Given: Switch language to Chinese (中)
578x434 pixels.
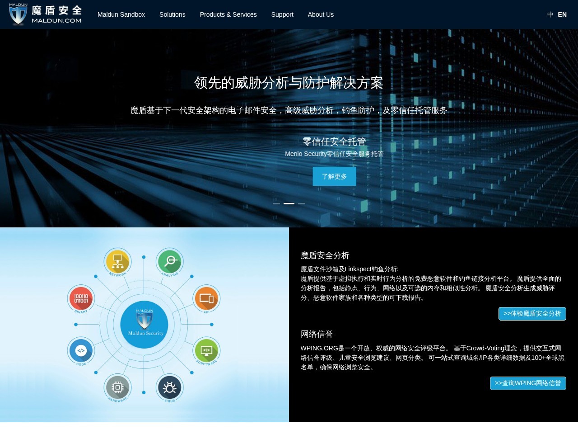Looking at the screenshot, I should [550, 14].
